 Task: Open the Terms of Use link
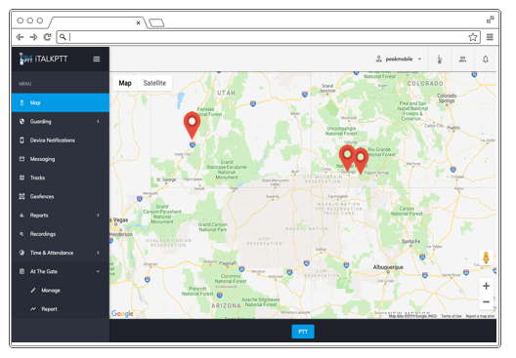point(451,316)
